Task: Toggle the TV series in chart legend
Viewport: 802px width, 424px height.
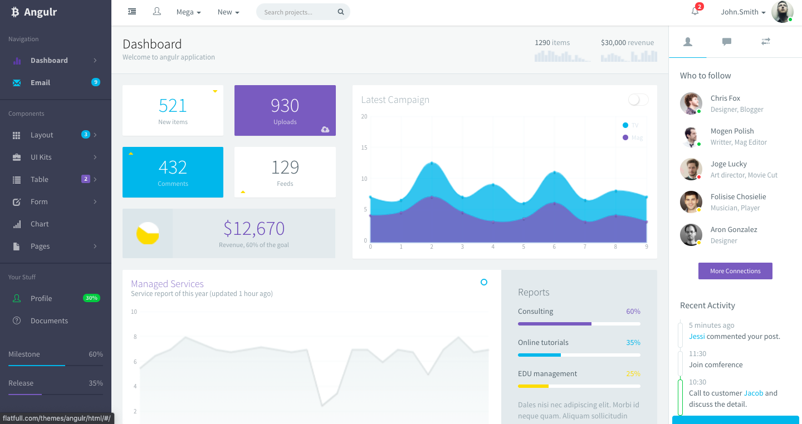Action: click(630, 126)
